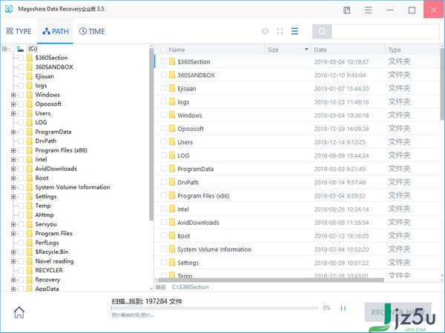Screen dimensions: 445x333
Task: Check the Temp folder checkbox in tree
Action: [x=21, y=206]
